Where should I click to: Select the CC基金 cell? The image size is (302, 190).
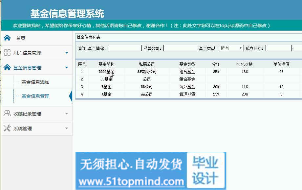[x=106, y=79]
